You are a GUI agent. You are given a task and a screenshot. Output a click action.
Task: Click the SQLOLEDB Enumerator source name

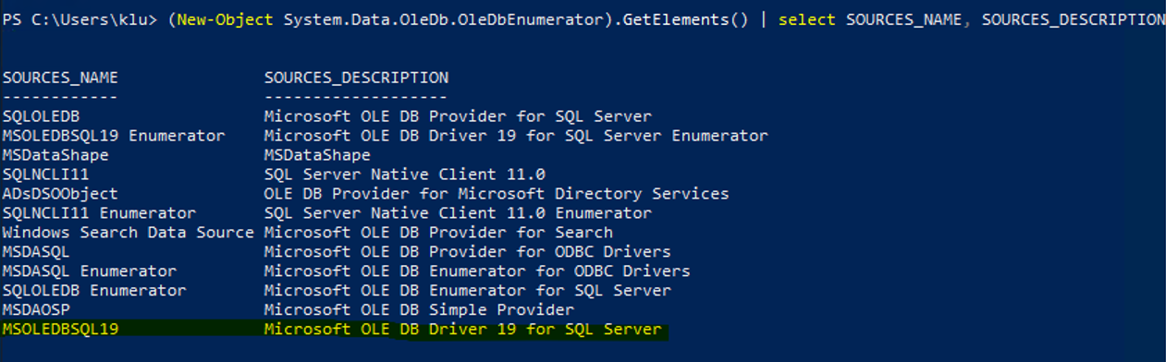(94, 291)
